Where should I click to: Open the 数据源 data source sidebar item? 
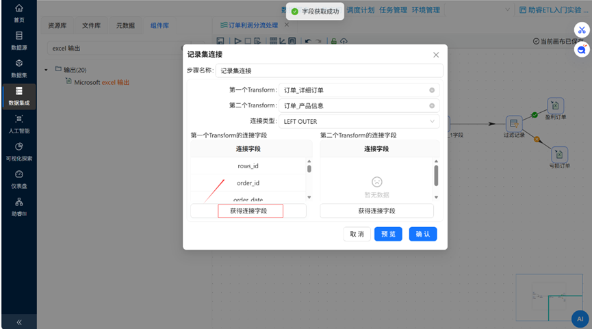(19, 41)
